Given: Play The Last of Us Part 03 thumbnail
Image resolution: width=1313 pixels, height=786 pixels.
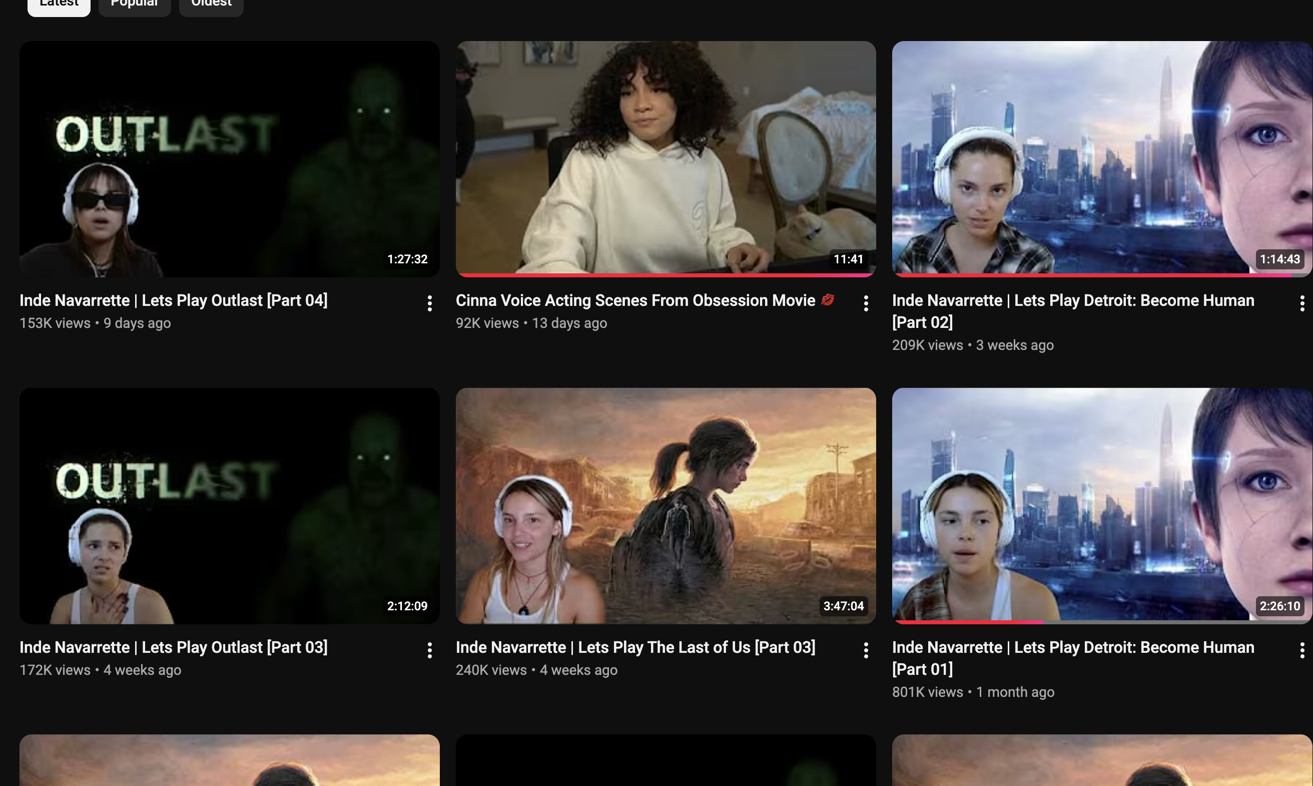Looking at the screenshot, I should (x=666, y=506).
